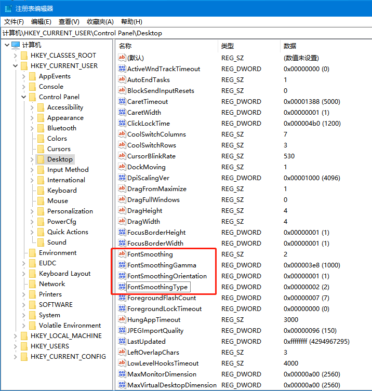The image size is (372, 391).
Task: Collapse the Control Panel tree node
Action: coord(24,97)
